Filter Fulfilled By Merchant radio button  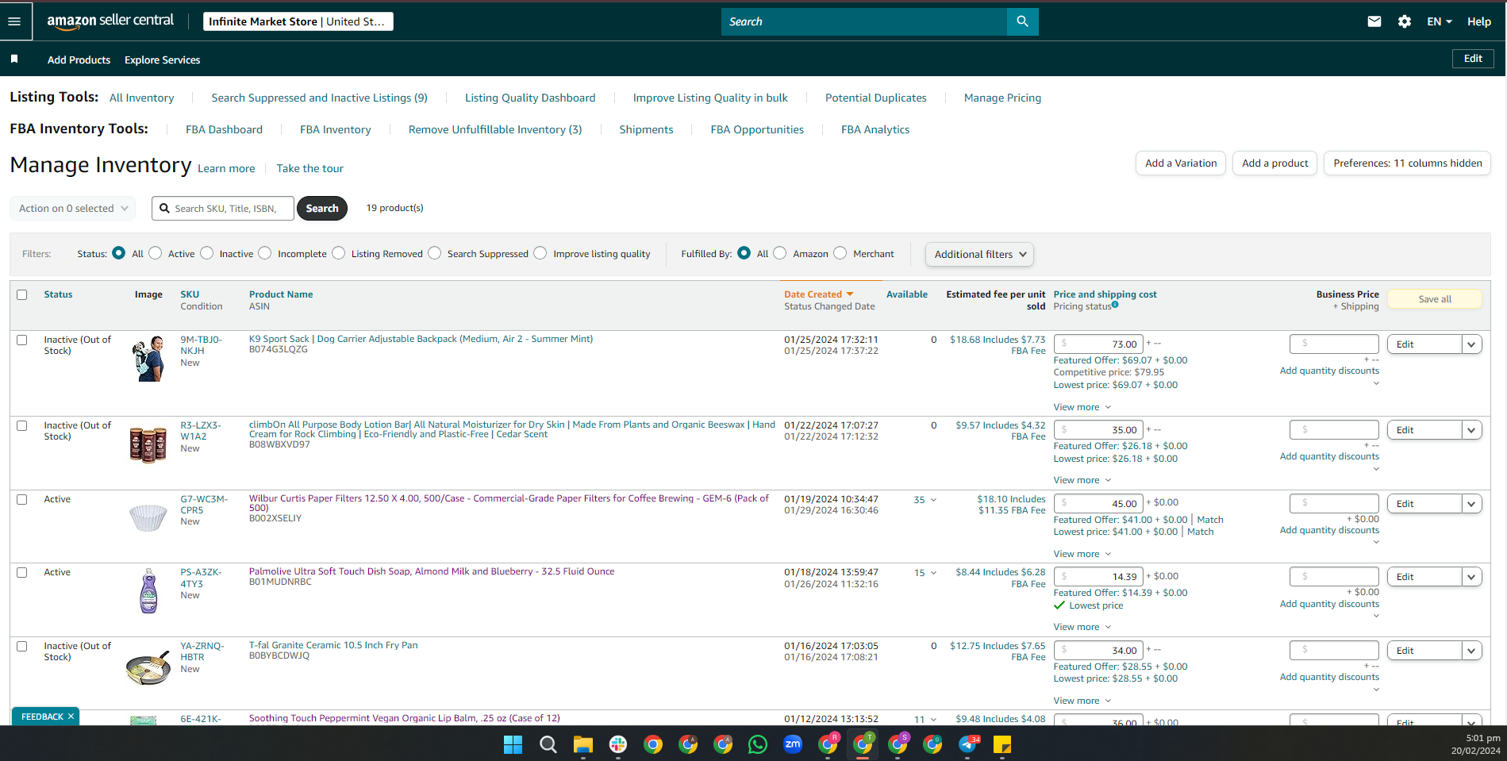(x=840, y=253)
